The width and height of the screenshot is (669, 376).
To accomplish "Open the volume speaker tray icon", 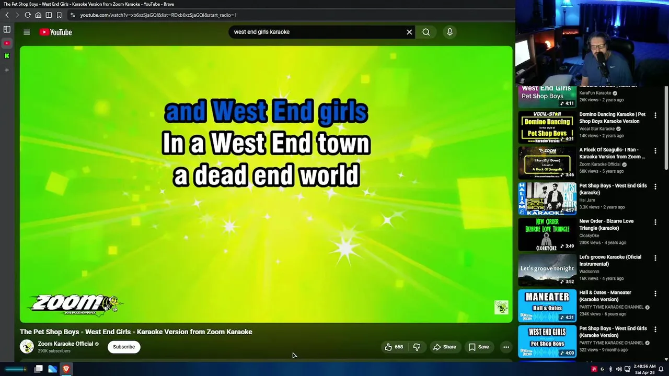I will tap(619, 369).
